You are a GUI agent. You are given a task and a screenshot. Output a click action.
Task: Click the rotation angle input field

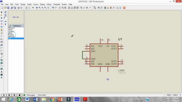point(5,18)
